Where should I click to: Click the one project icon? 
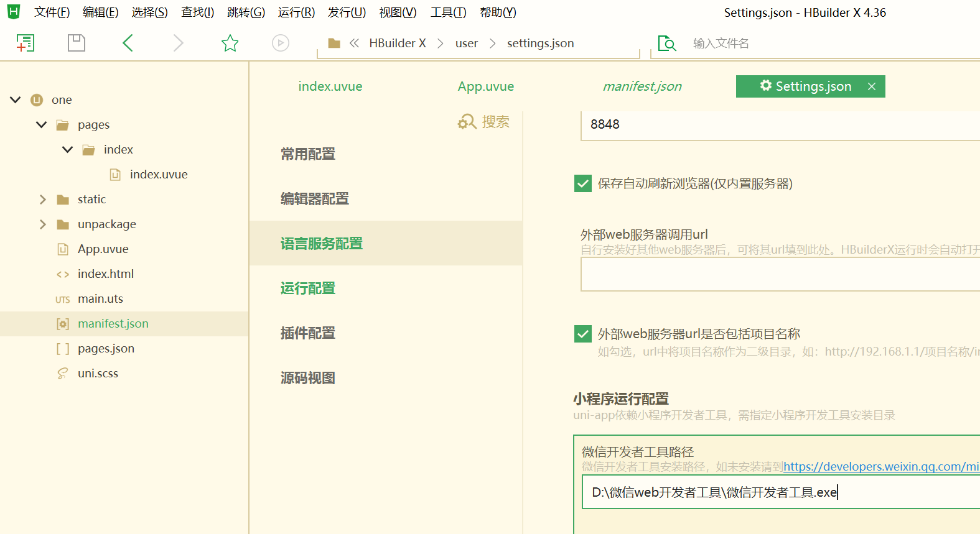(x=37, y=99)
